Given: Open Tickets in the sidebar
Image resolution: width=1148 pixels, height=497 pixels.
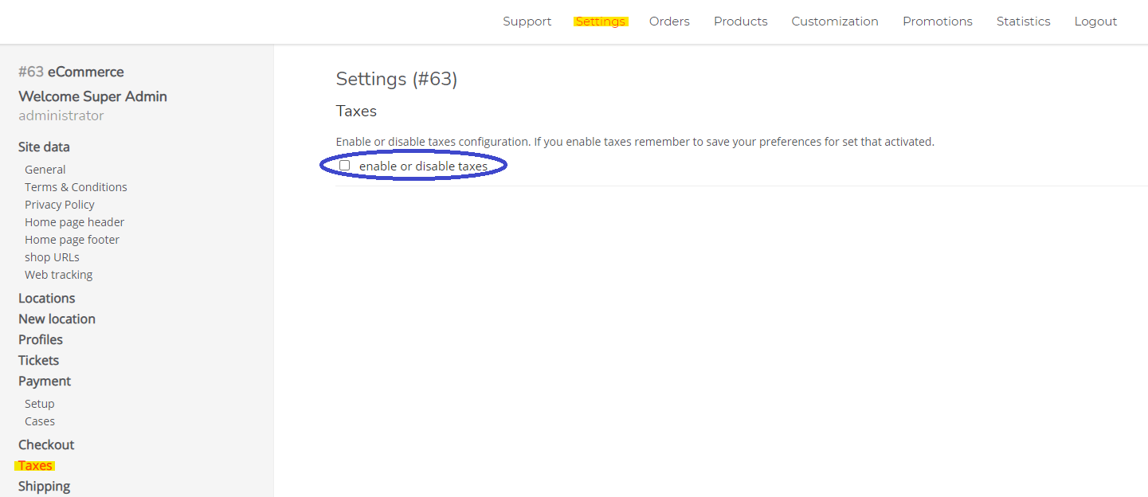Looking at the screenshot, I should click(x=39, y=360).
